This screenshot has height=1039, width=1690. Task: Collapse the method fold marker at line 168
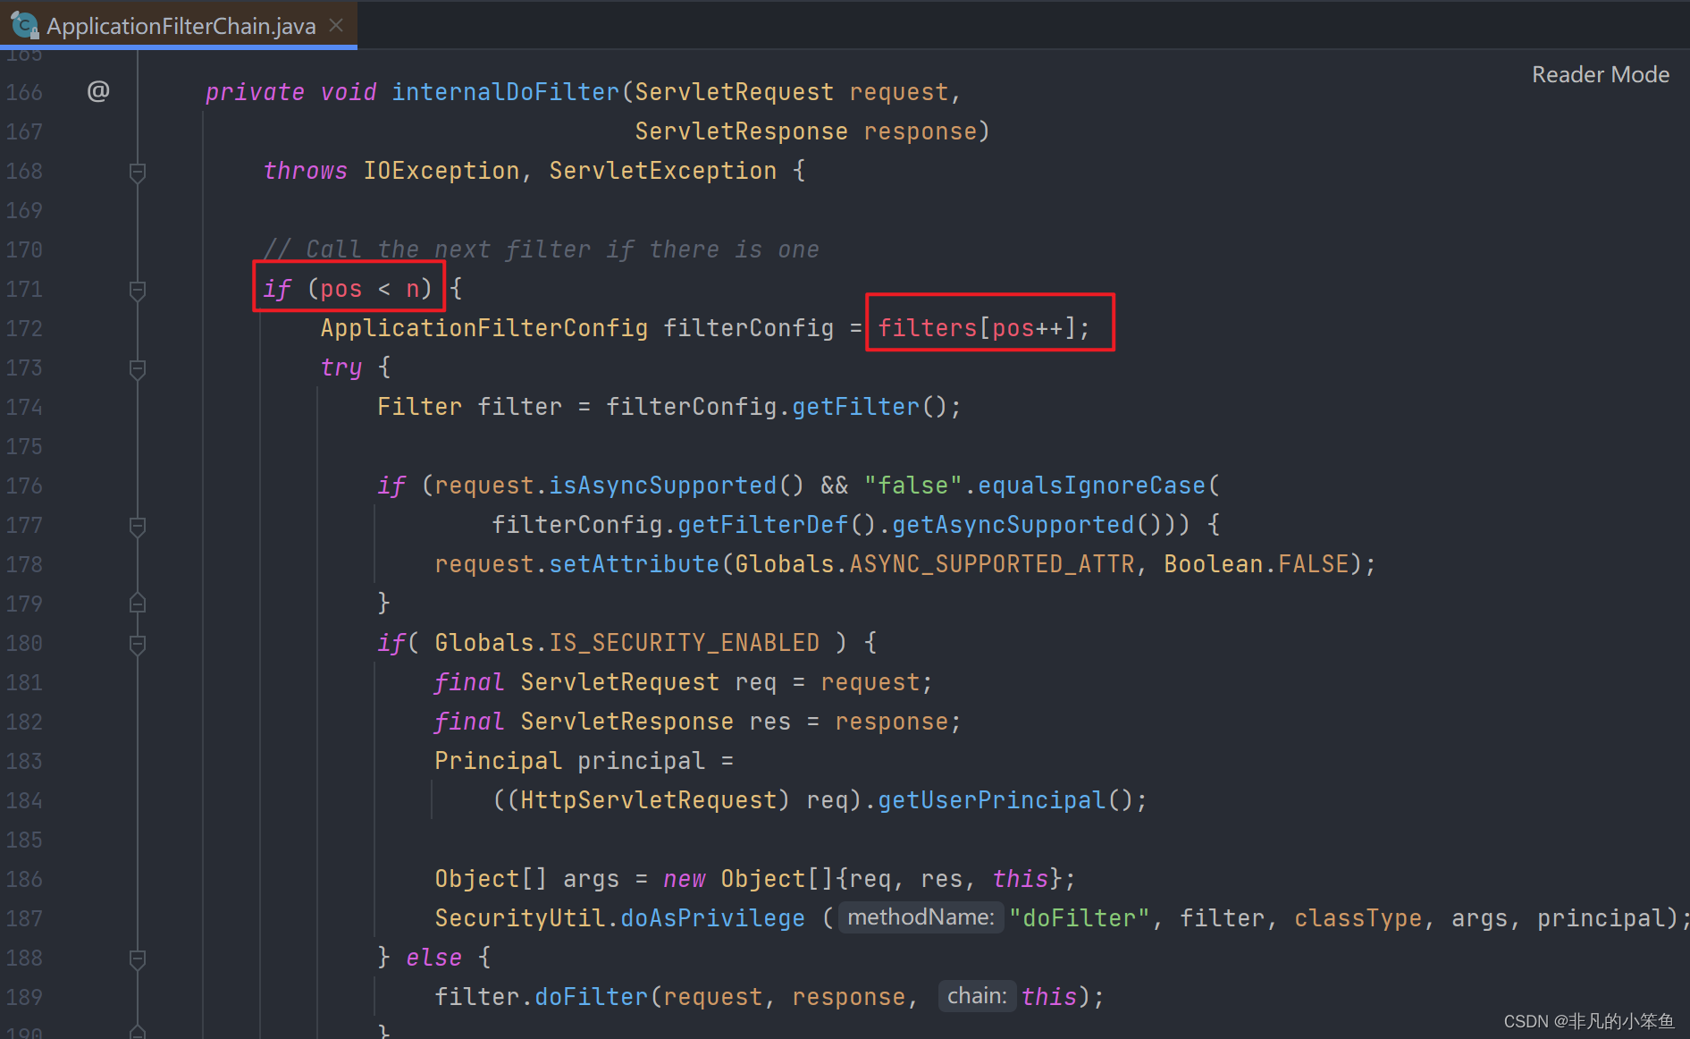138,172
